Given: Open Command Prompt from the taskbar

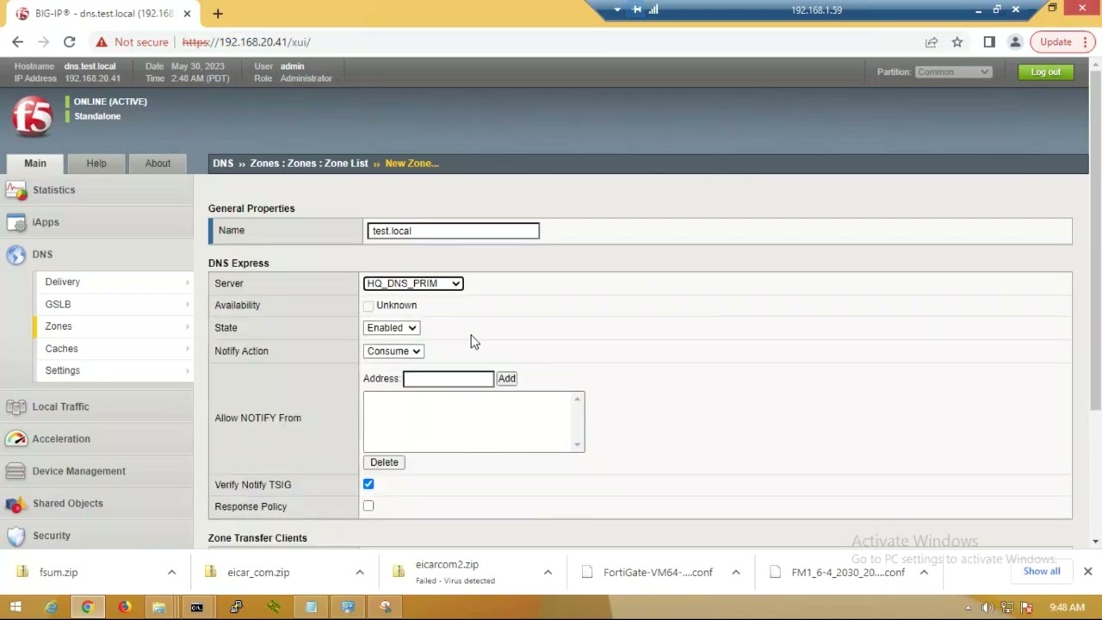Looking at the screenshot, I should click(197, 607).
